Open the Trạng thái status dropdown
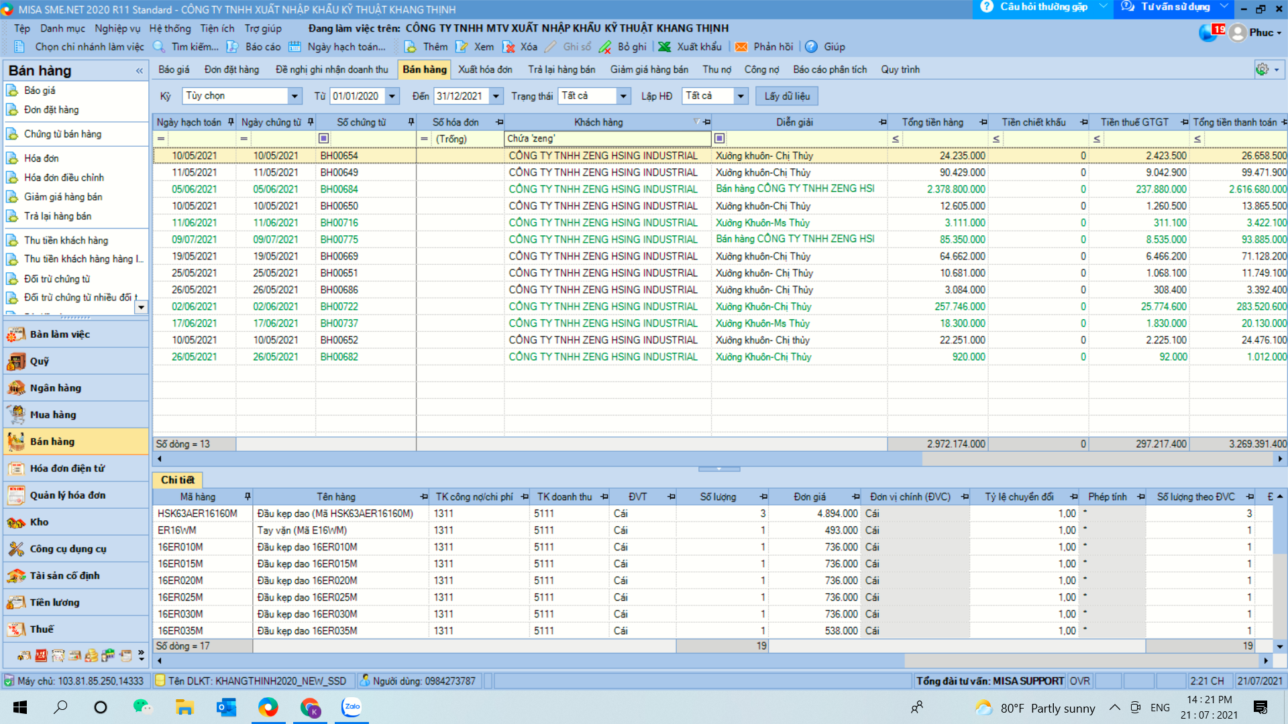1288x724 pixels. tap(623, 96)
